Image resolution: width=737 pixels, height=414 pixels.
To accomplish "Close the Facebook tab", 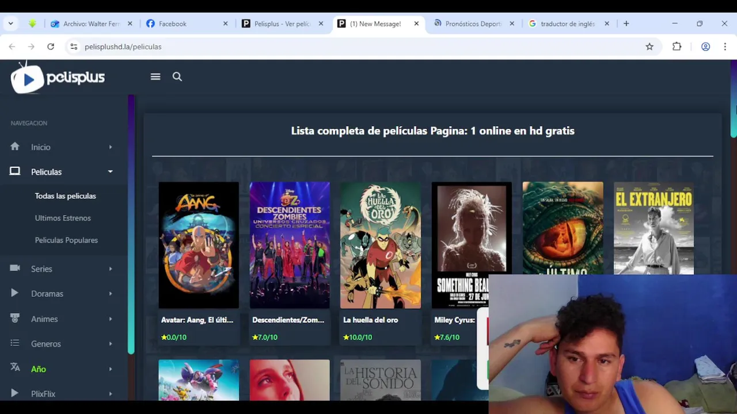I will [x=226, y=24].
